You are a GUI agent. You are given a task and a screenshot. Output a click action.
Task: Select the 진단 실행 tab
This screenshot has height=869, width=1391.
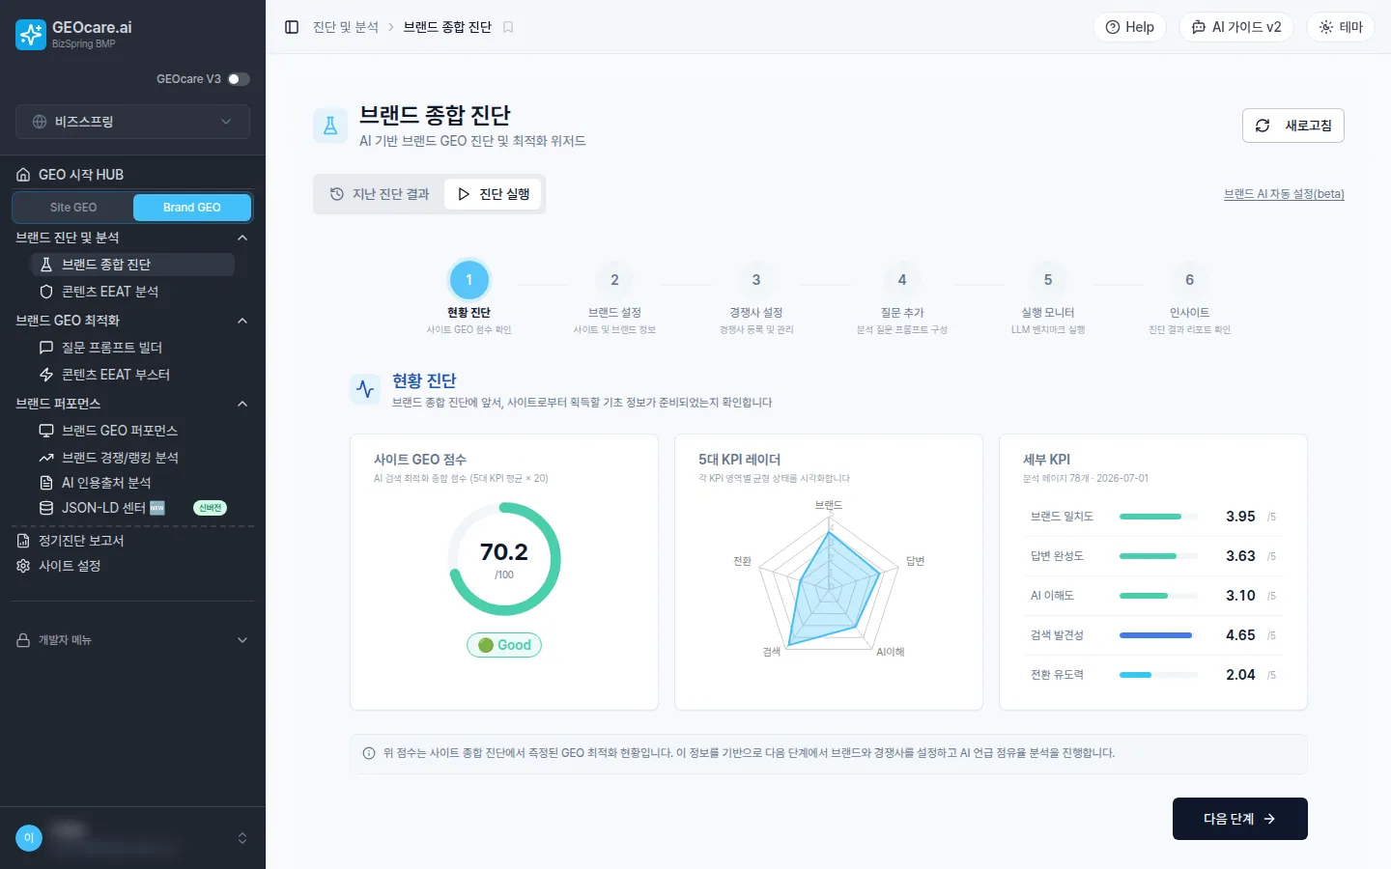tap(493, 194)
